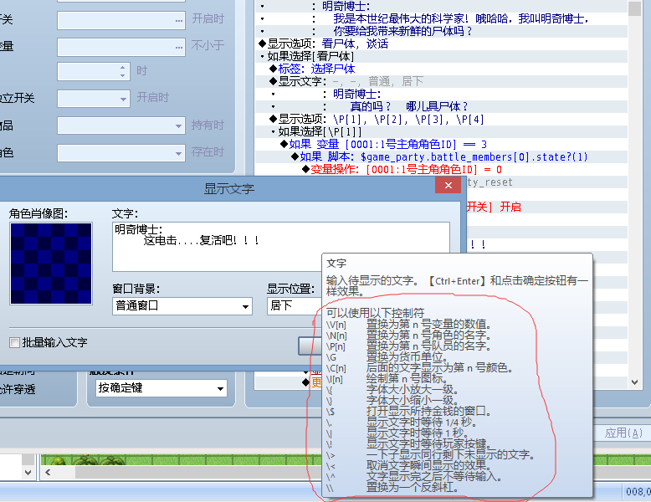Open the 按确定键 trigger dropdown

161,388
